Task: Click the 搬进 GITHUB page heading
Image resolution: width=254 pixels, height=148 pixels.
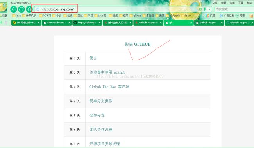Action: [x=138, y=44]
